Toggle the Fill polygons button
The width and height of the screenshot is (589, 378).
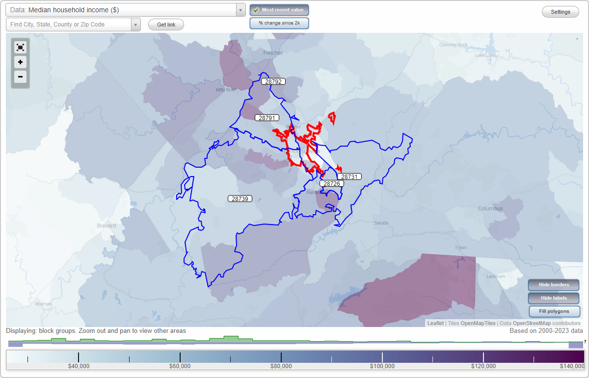(554, 311)
